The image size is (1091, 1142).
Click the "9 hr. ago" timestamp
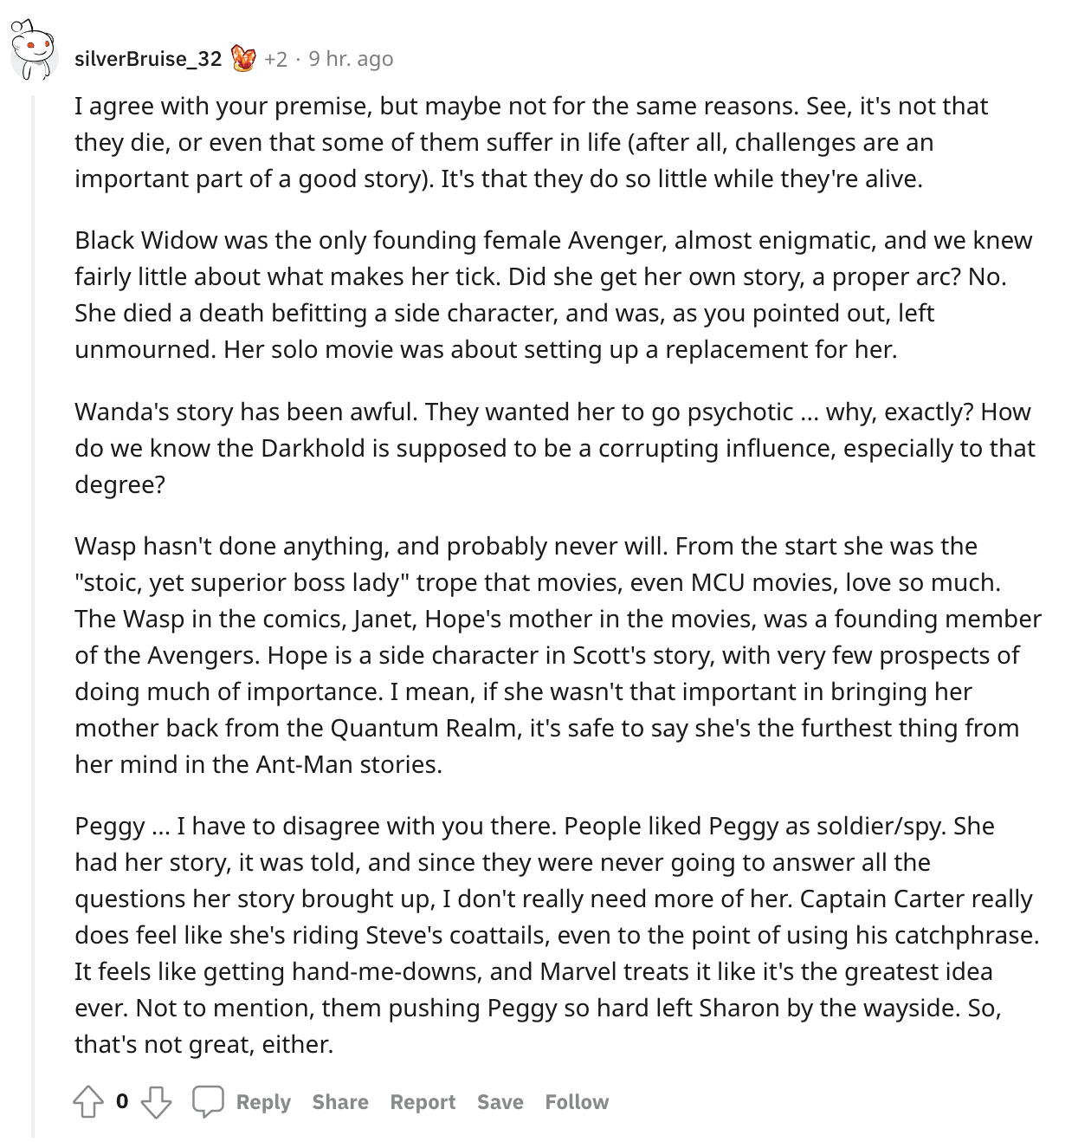click(x=351, y=59)
